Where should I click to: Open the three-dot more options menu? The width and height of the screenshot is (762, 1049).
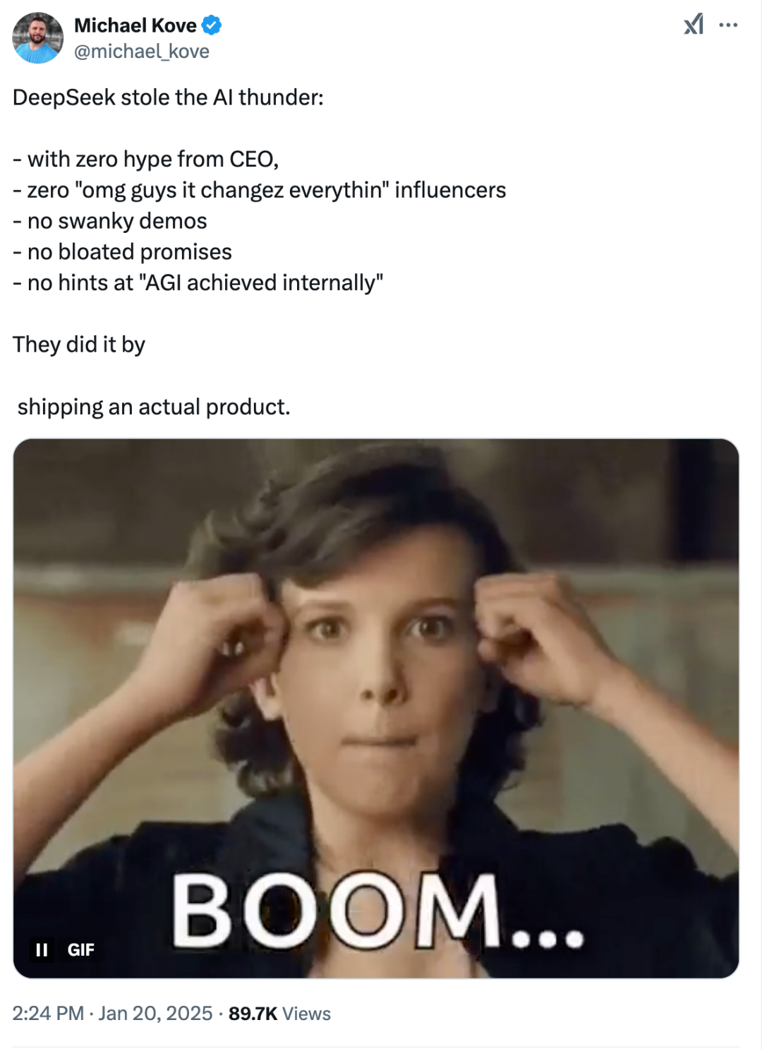(x=728, y=25)
